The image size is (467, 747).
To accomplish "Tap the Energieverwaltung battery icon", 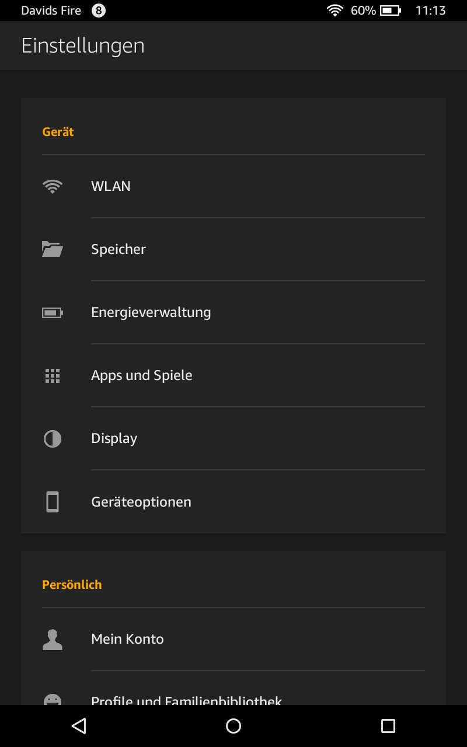I will point(53,313).
